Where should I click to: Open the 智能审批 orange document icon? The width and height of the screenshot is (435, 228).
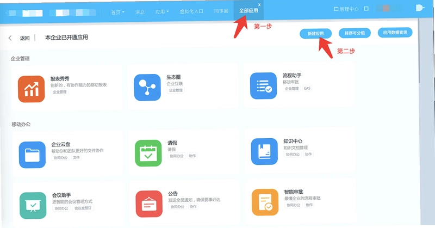[x=265, y=202]
